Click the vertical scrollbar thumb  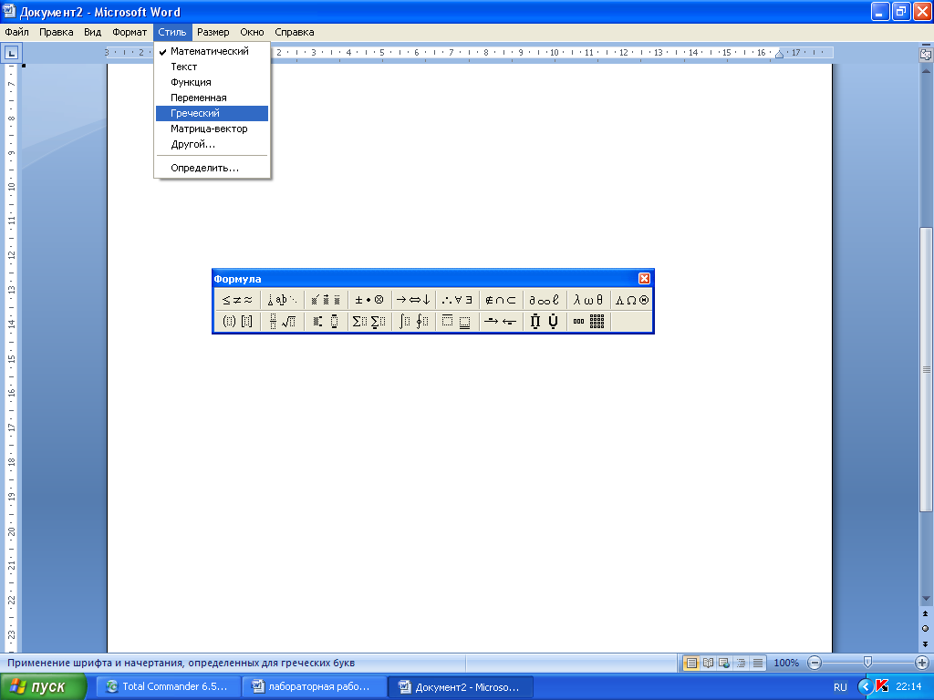pos(926,369)
